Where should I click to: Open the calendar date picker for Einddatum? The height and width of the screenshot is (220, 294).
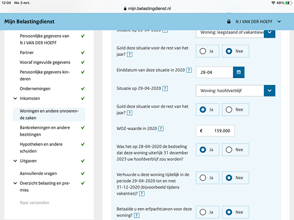[x=239, y=72]
